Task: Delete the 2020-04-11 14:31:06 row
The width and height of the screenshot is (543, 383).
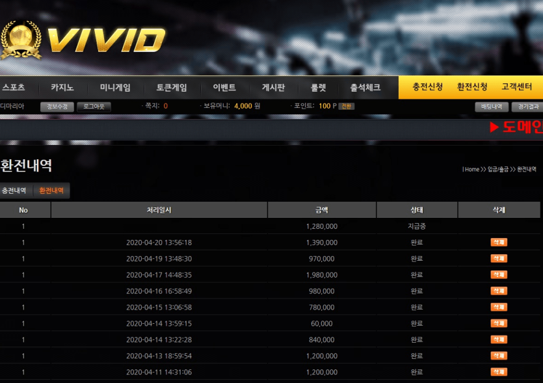Action: click(x=499, y=372)
